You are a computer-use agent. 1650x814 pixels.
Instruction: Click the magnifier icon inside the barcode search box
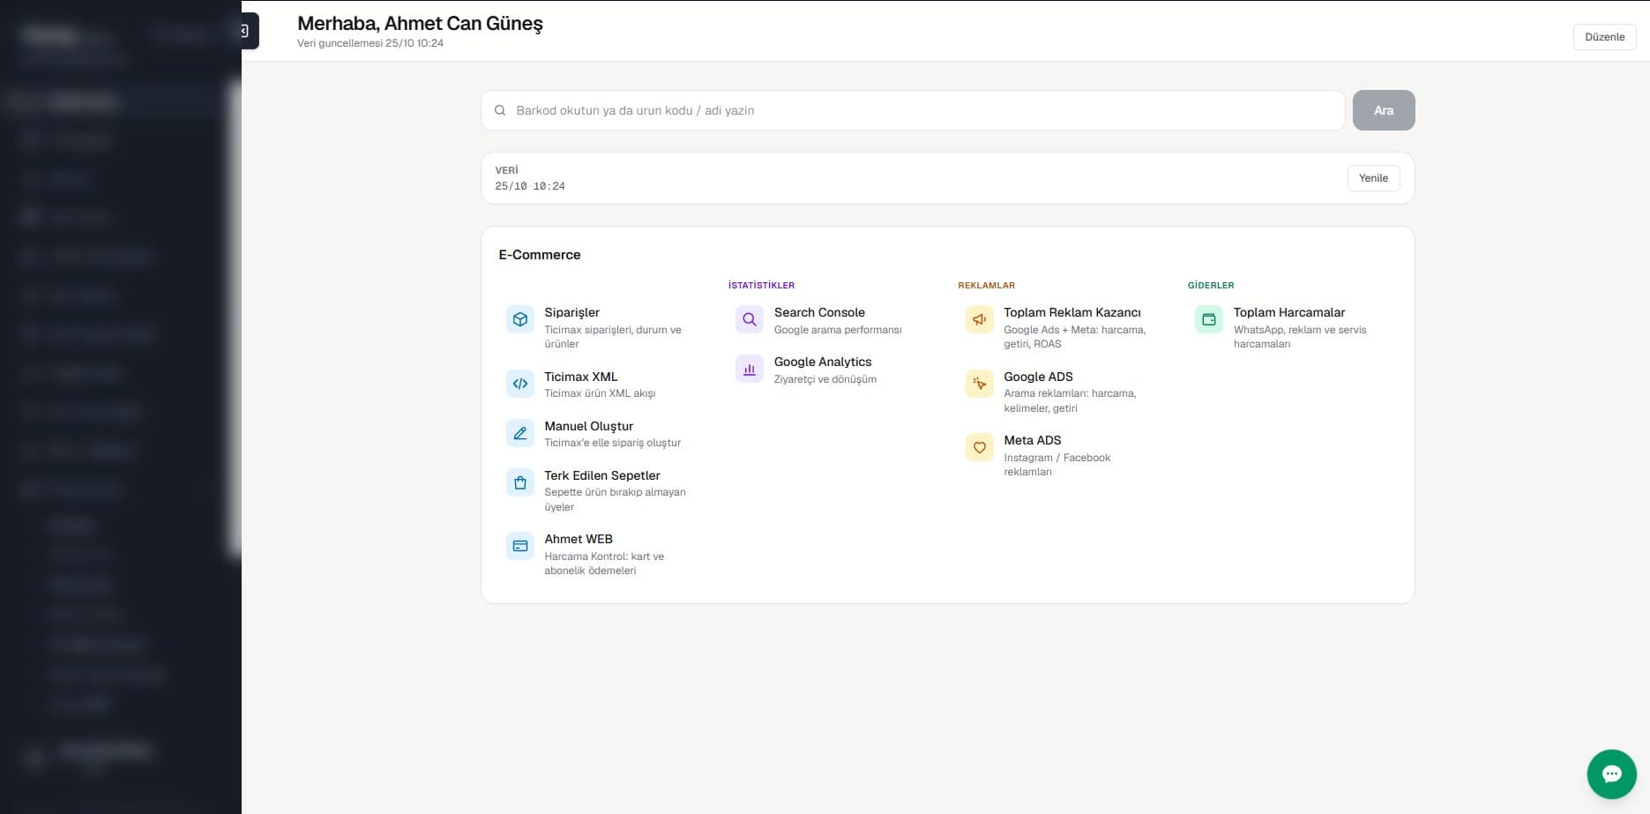point(500,110)
